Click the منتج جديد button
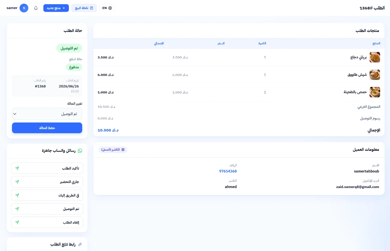Viewport: 390px width, 251px height. [x=56, y=8]
